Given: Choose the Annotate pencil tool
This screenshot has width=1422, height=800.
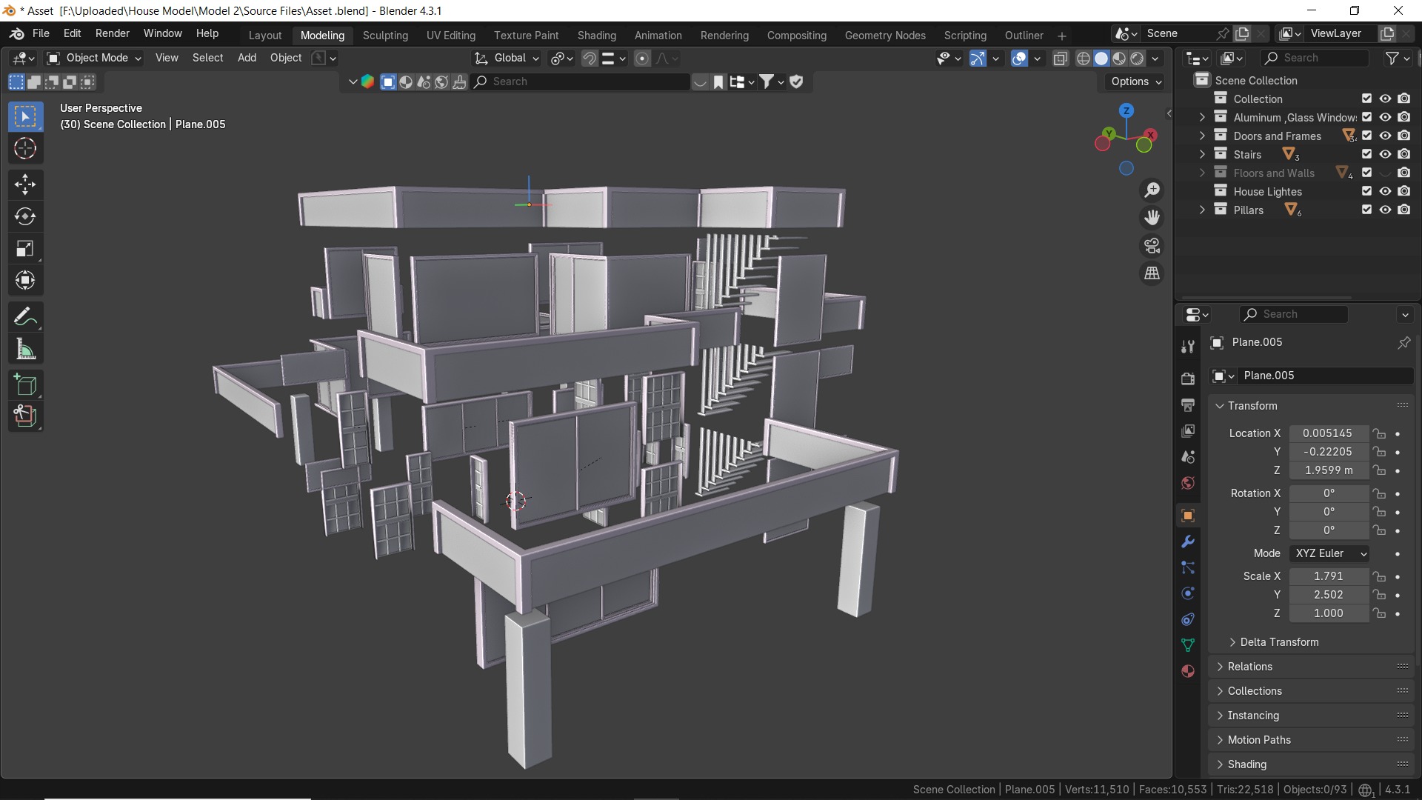Looking at the screenshot, I should click(x=25, y=317).
